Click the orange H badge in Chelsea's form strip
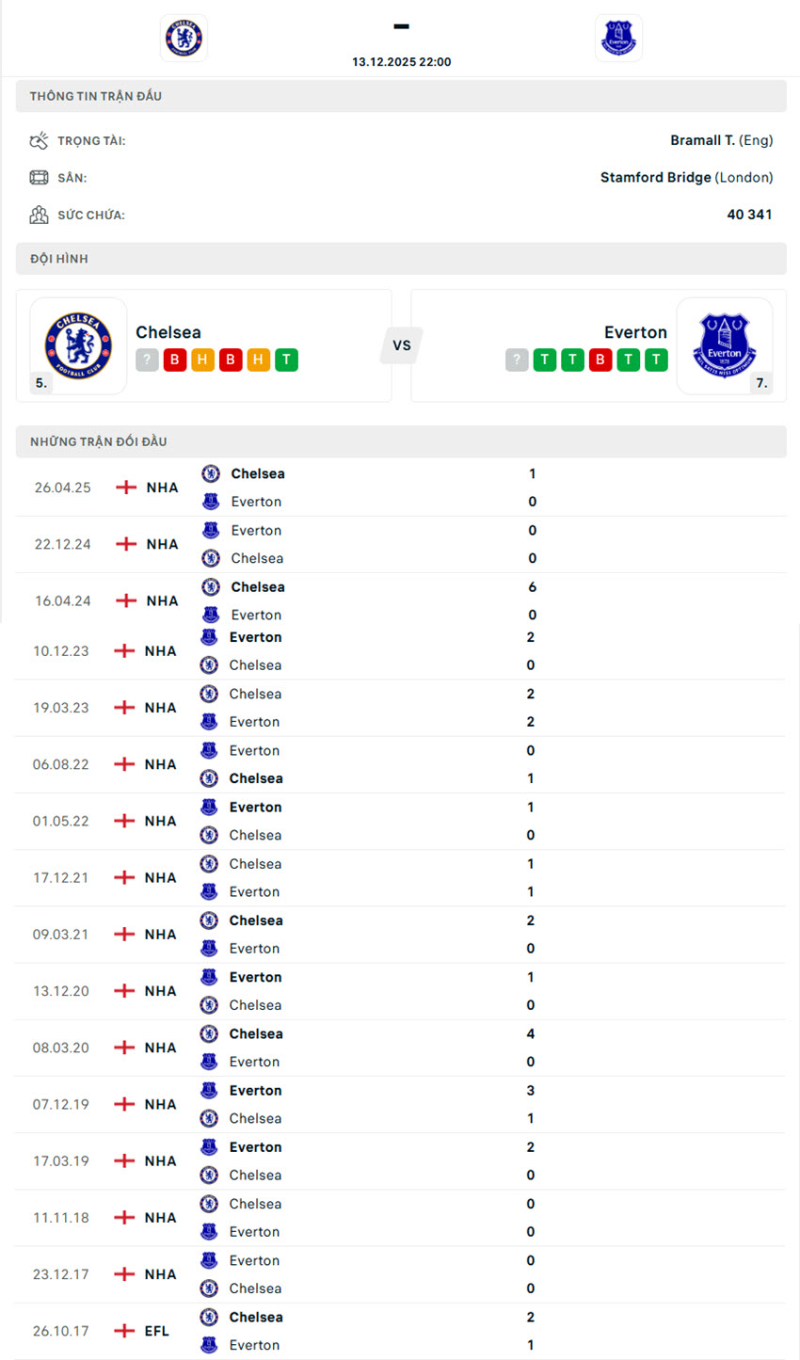Viewport: 800px width, 1360px height. point(201,360)
